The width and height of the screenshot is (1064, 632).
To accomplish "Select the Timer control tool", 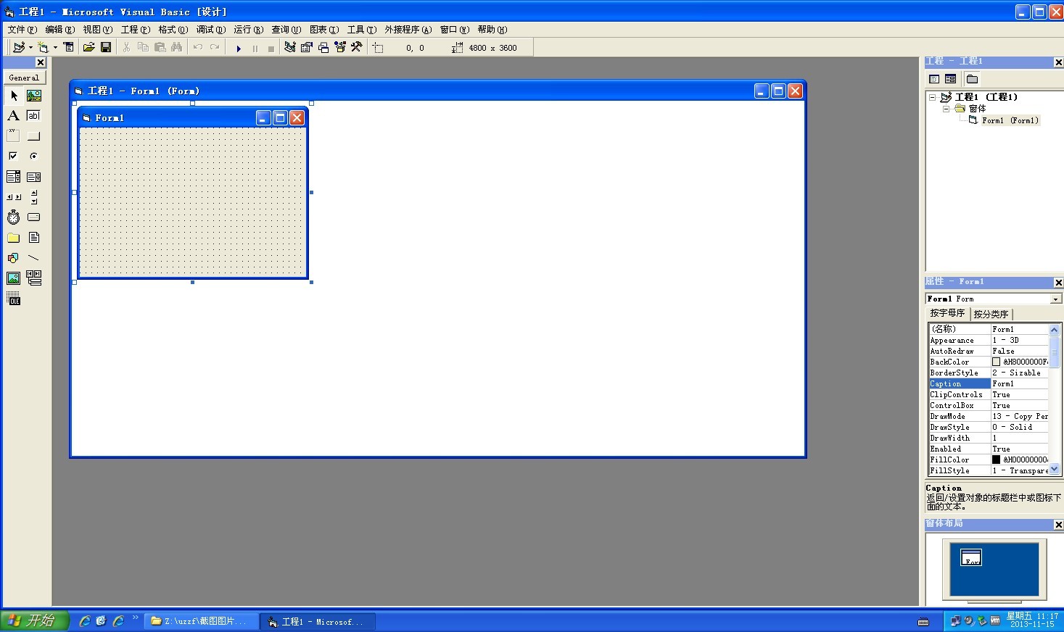I will click(13, 217).
